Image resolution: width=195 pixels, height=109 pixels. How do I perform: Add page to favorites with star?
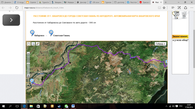click(164, 8)
